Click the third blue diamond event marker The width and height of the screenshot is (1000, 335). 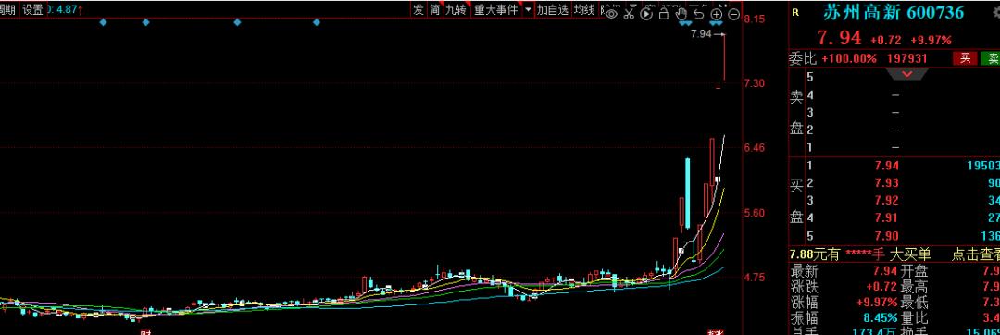click(237, 22)
